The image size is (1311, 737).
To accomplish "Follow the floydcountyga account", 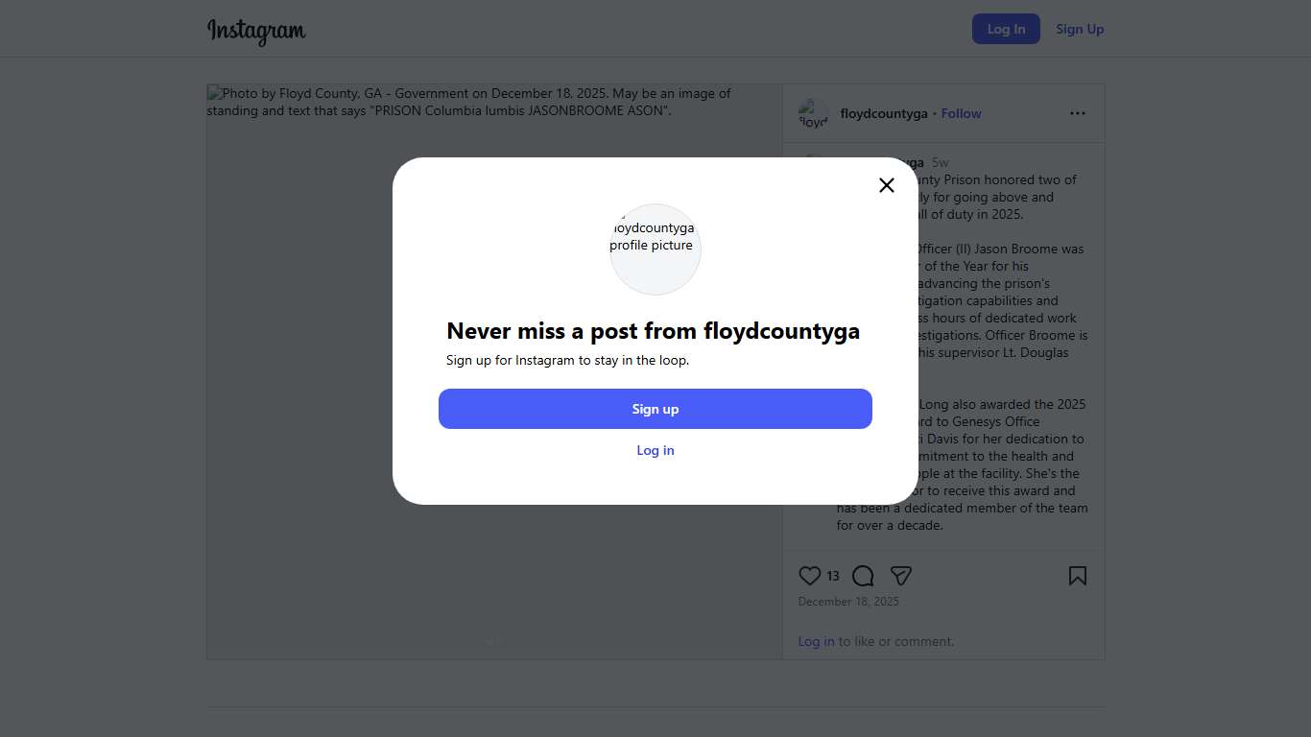I will (961, 113).
